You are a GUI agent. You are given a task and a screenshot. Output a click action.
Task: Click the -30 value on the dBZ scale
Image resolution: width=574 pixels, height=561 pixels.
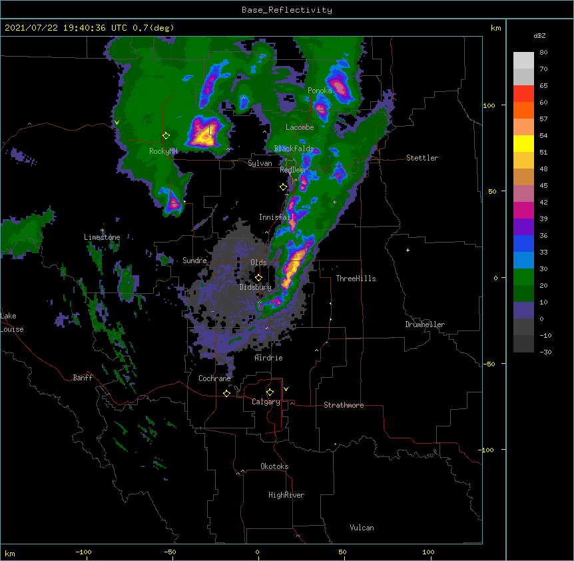coord(545,352)
